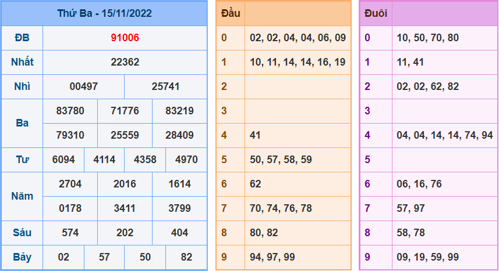
Task: Click Đầu row 1 values 10, 11, 14, 14, 16, 19
Action: point(298,62)
